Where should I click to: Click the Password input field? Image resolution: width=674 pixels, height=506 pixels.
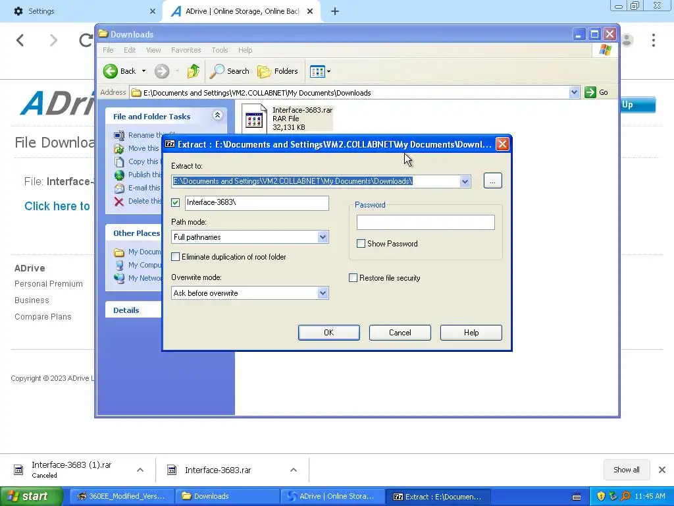[x=426, y=223]
